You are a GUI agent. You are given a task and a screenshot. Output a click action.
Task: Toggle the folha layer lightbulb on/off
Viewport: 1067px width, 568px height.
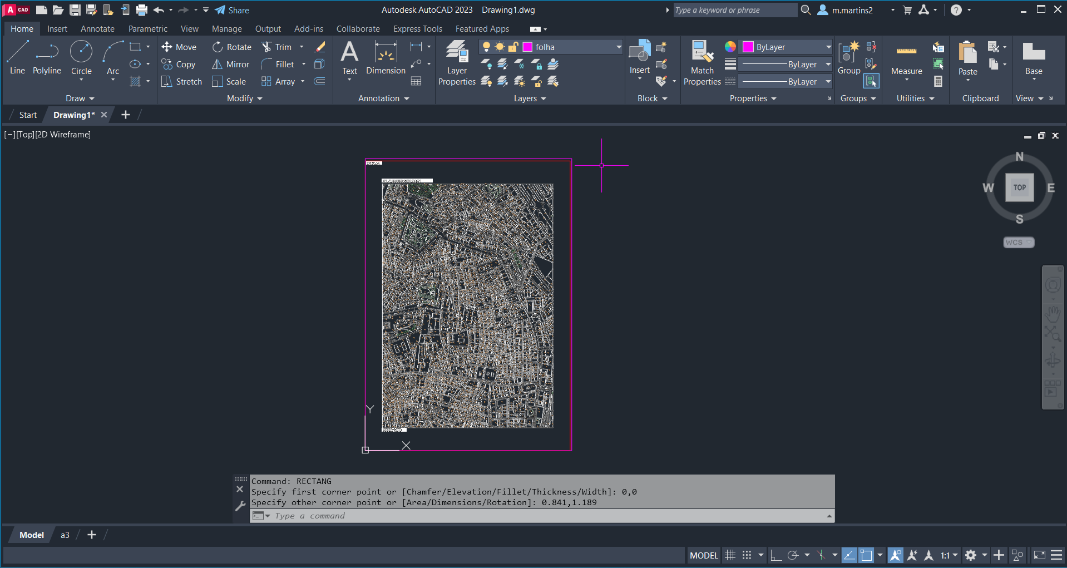click(x=487, y=47)
